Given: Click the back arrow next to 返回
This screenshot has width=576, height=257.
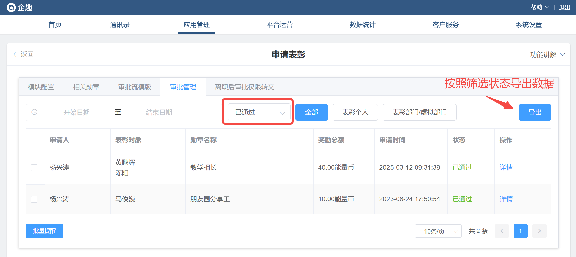Looking at the screenshot, I should pos(15,54).
